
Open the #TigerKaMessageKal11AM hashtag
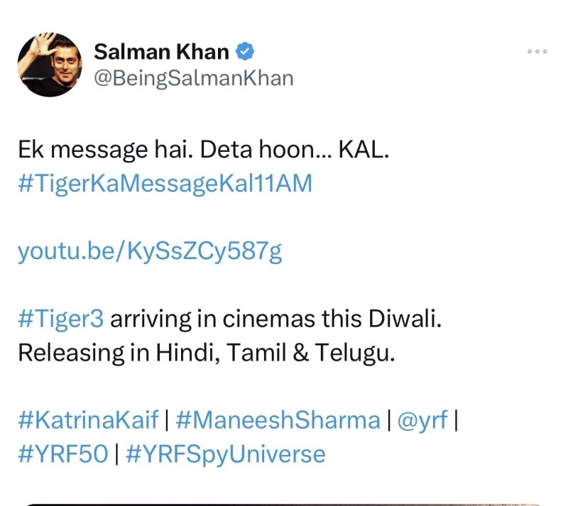coord(165,183)
